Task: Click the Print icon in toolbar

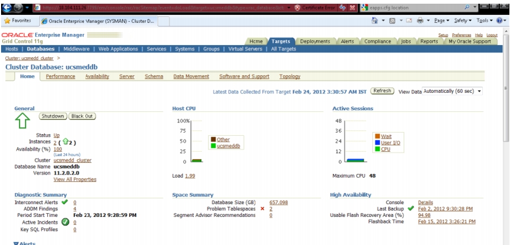Action: (x=420, y=21)
